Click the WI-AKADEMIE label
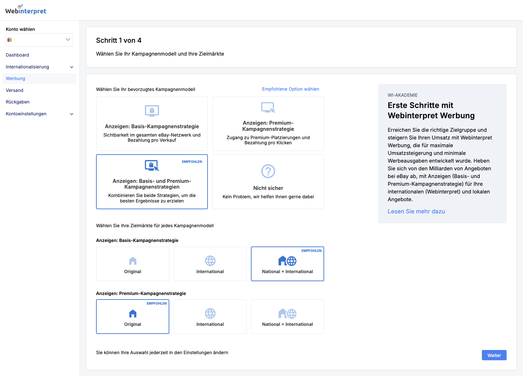The width and height of the screenshot is (523, 376). 403,95
